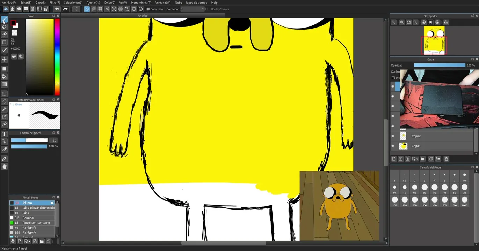Open Pluma brush settings gear

(x=52, y=203)
